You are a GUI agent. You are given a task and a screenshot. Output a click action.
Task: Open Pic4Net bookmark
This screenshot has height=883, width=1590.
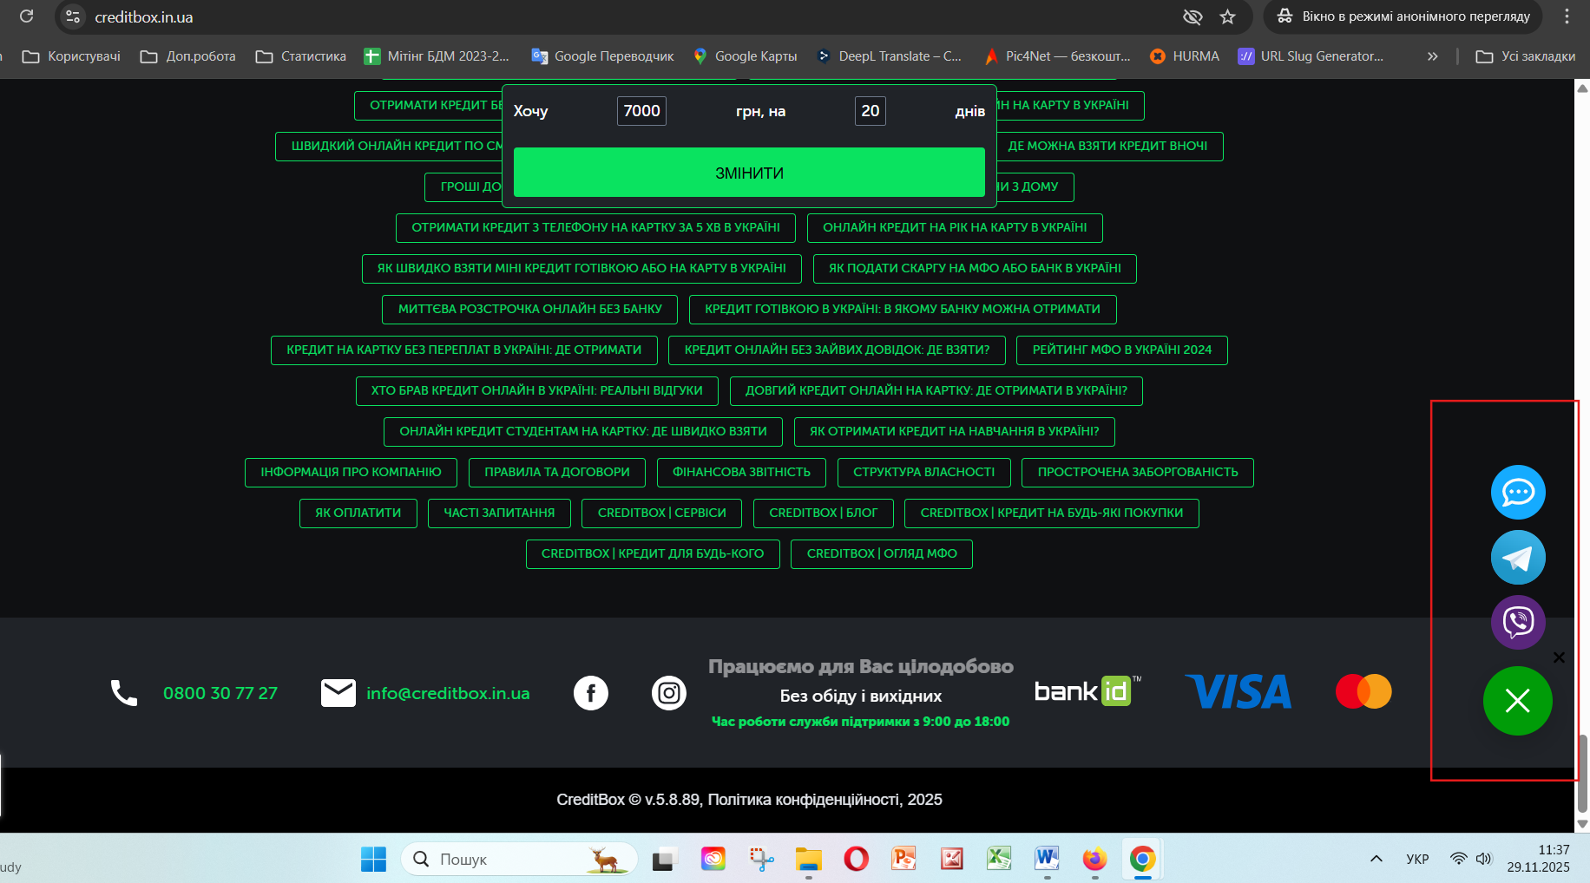pos(1058,56)
